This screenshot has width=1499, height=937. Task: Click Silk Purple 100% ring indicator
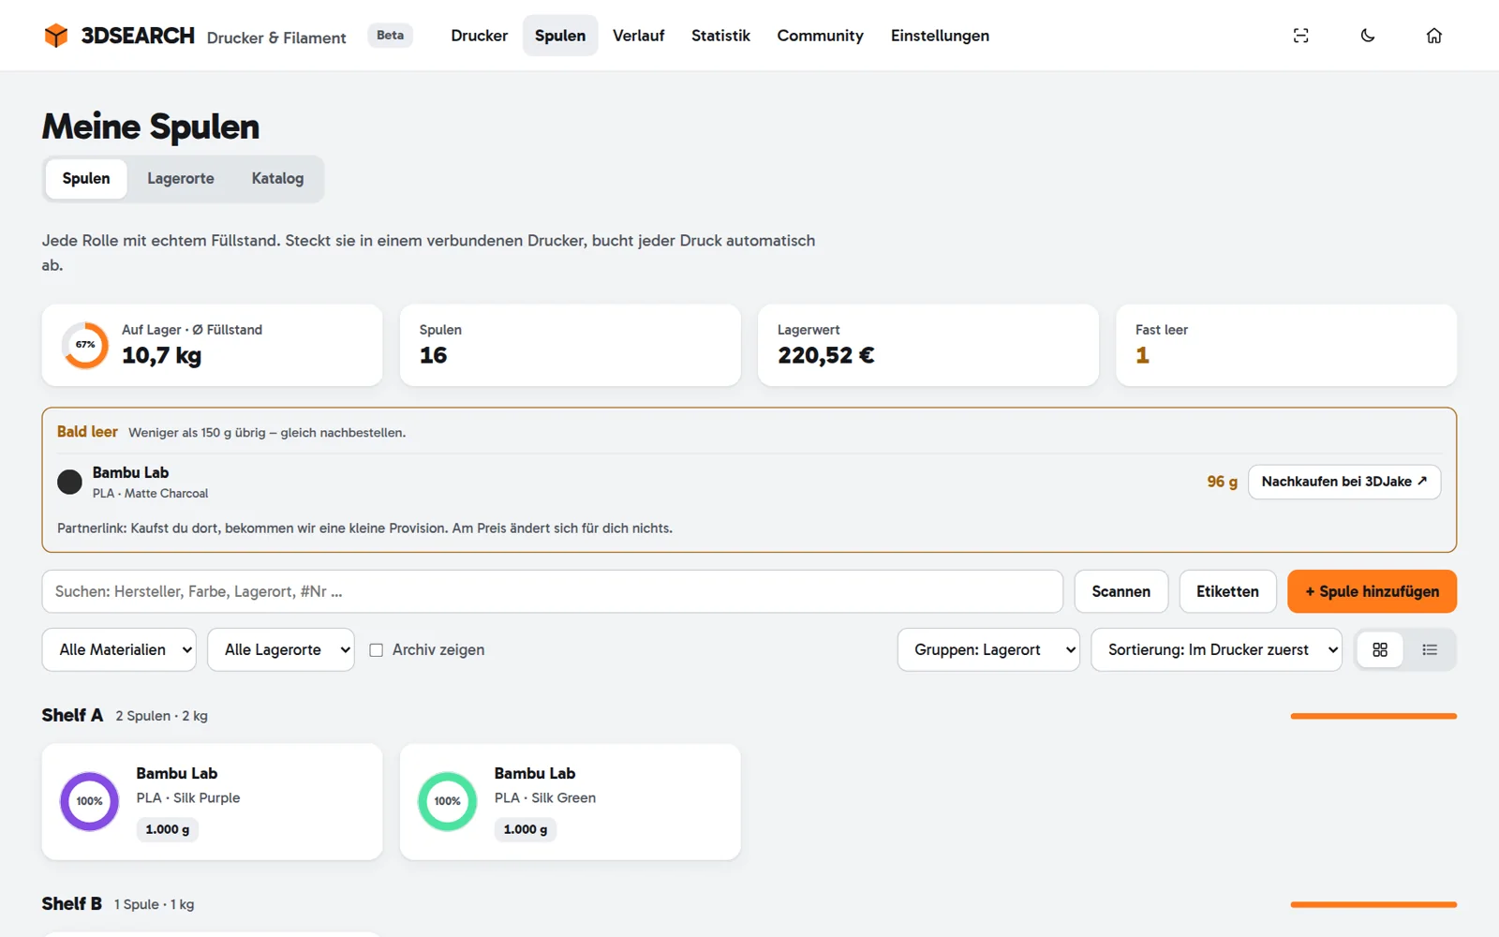coord(90,801)
